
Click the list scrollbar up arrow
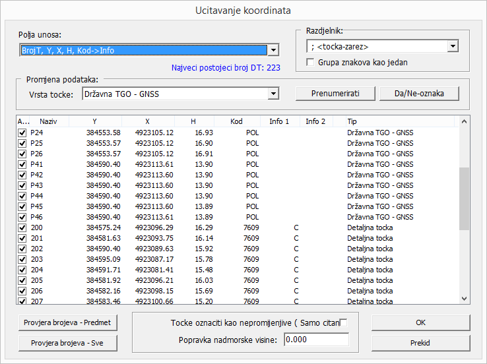click(x=465, y=121)
